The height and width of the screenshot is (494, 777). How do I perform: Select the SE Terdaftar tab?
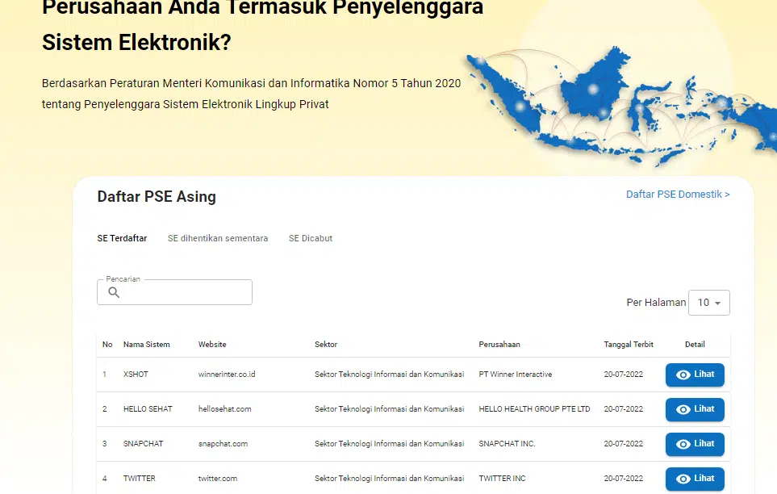tap(122, 238)
